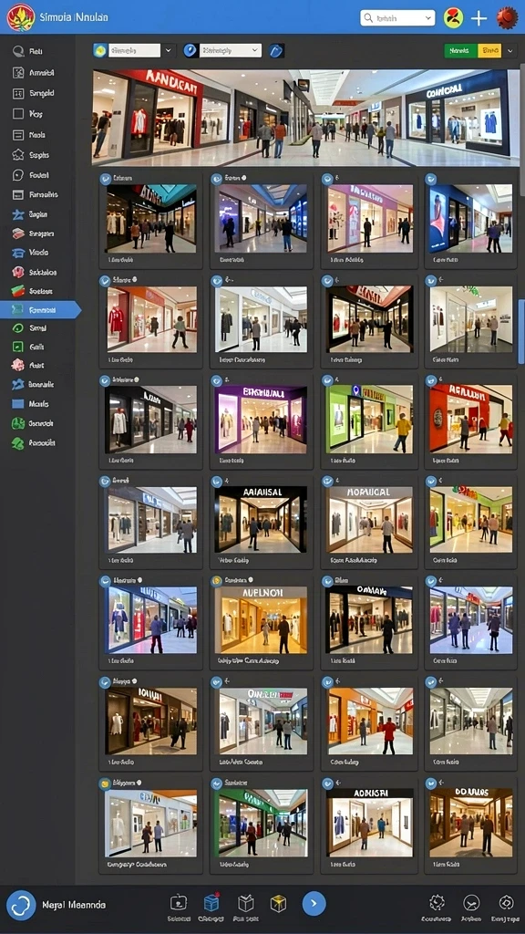525x934 pixels.
Task: Toggle the checkmark on the purple storefront card
Action: (x=217, y=379)
